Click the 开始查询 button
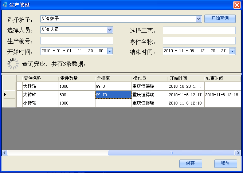 220,19
